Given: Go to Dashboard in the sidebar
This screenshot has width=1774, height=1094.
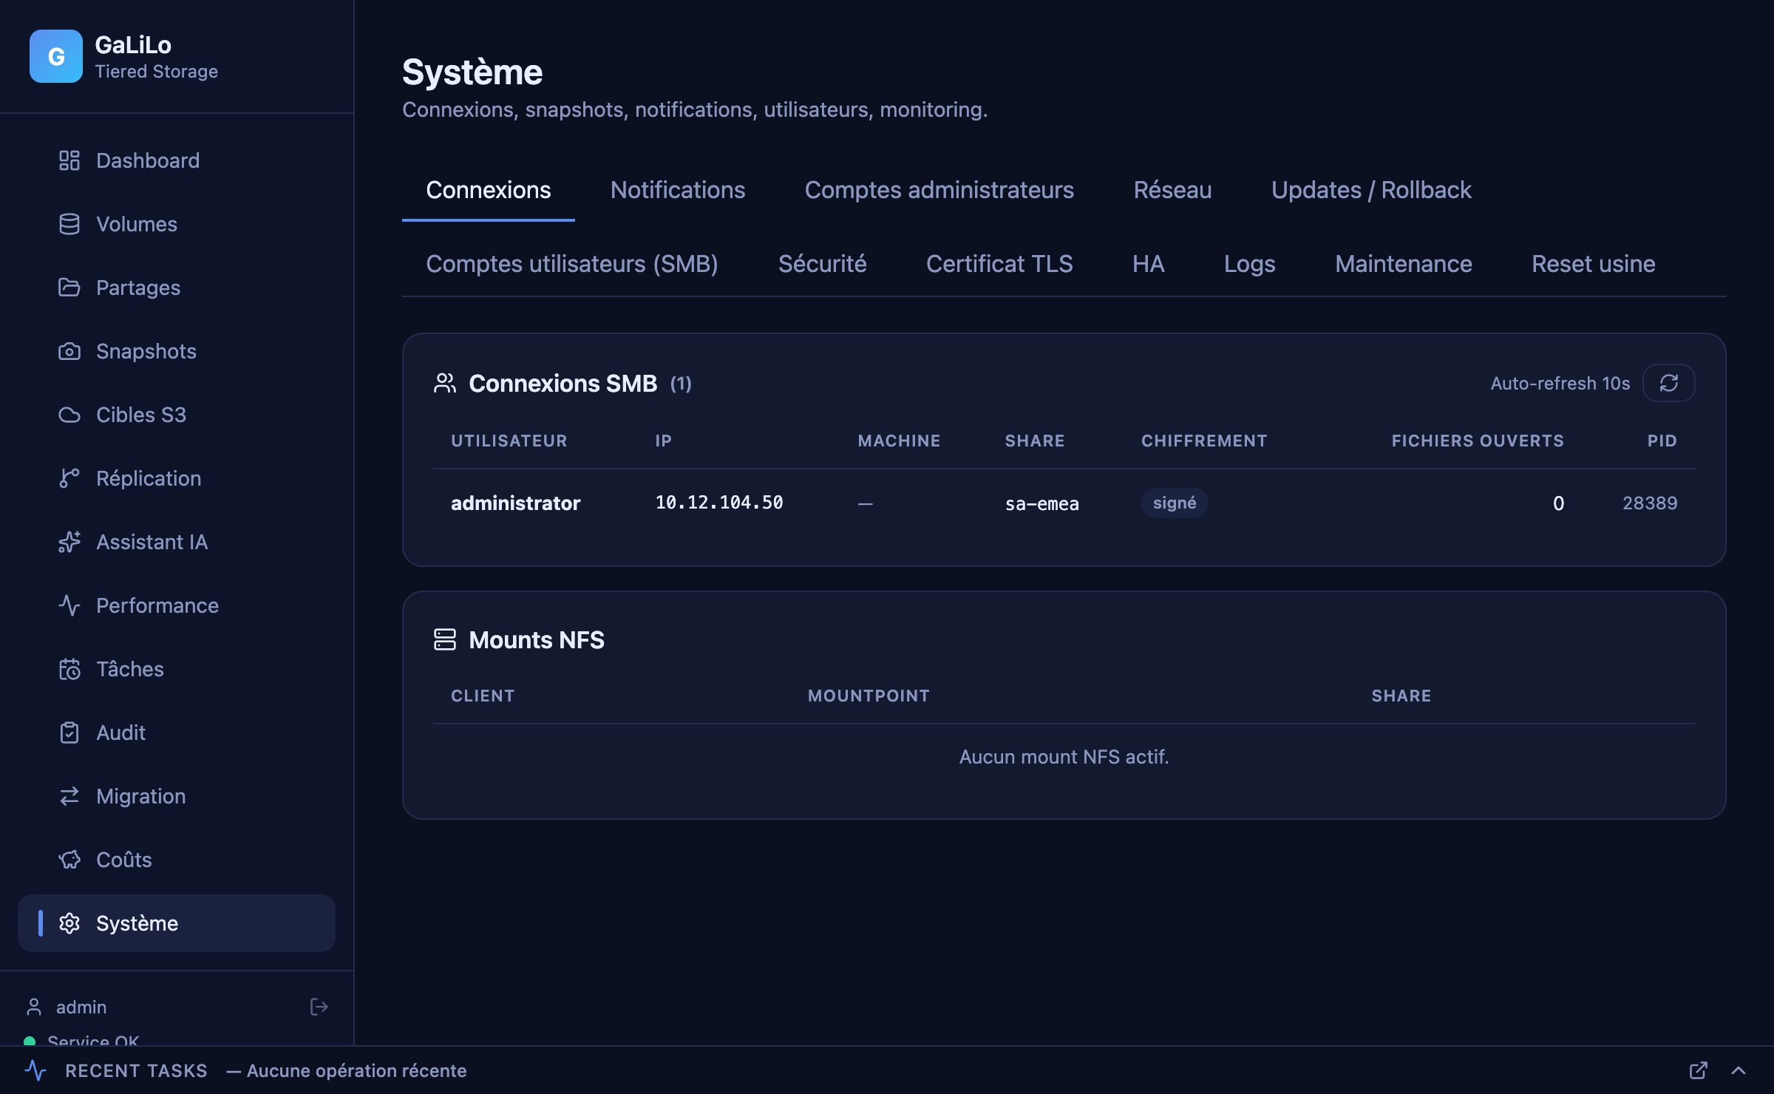Looking at the screenshot, I should (177, 160).
